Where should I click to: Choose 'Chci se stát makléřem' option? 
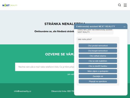98,61
